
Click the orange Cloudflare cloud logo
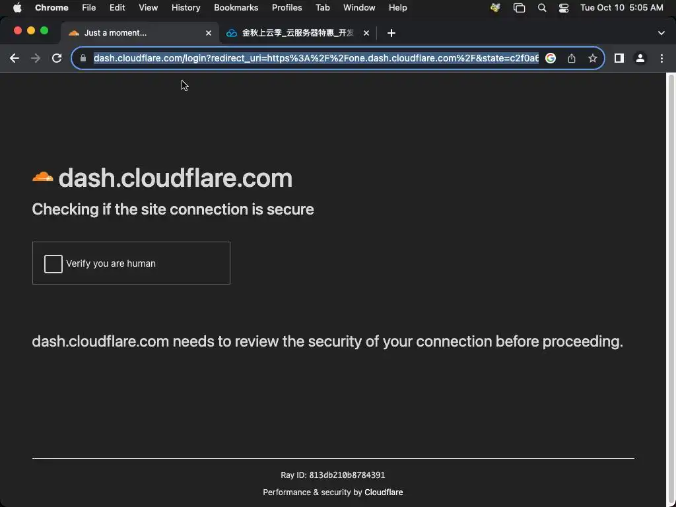tap(43, 177)
